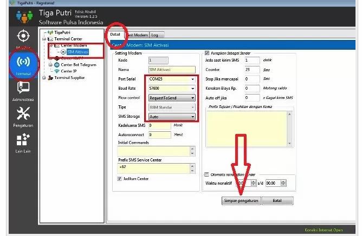Select the Center IP tree row
This screenshot has height=236, width=362.
point(69,71)
